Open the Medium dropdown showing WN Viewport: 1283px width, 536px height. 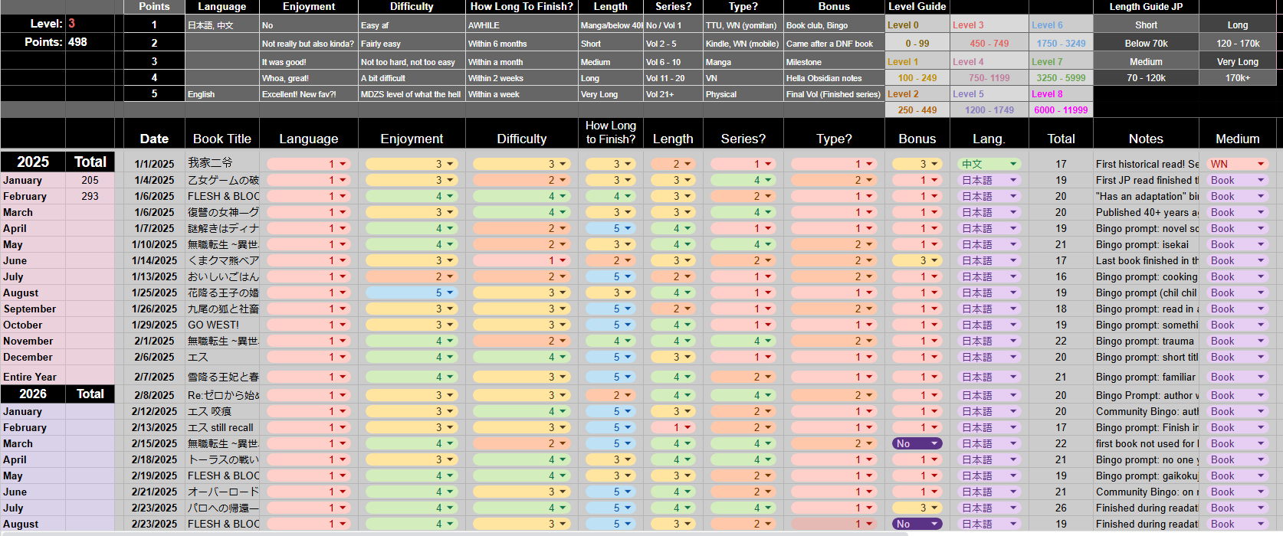pyautogui.click(x=1237, y=164)
